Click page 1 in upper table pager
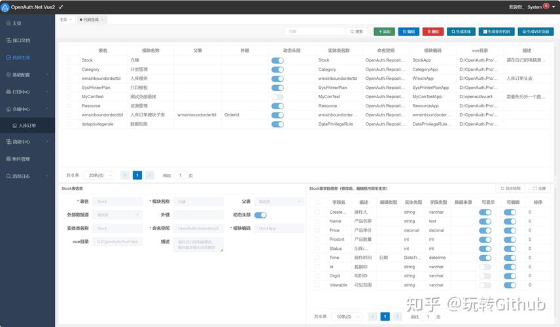This screenshot has width=560, height=327. pos(137,175)
